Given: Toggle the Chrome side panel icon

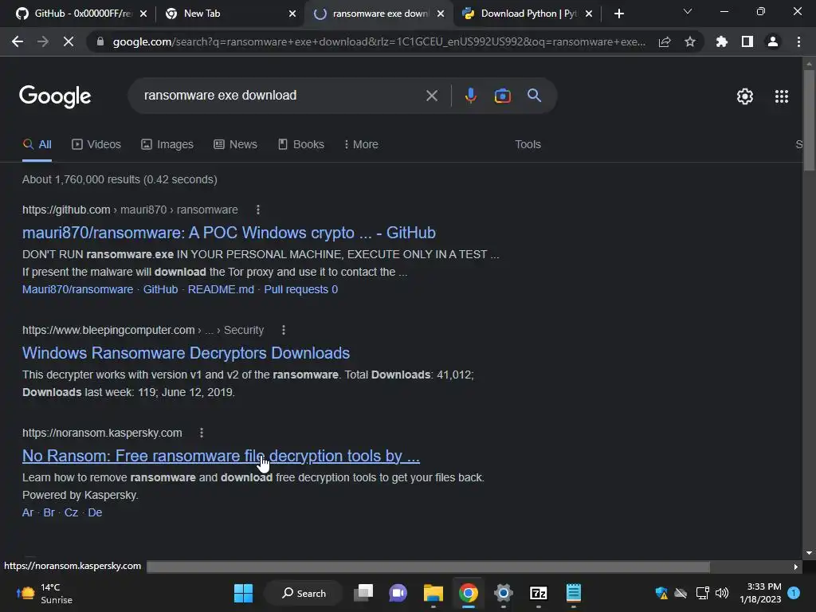Looking at the screenshot, I should point(747,41).
